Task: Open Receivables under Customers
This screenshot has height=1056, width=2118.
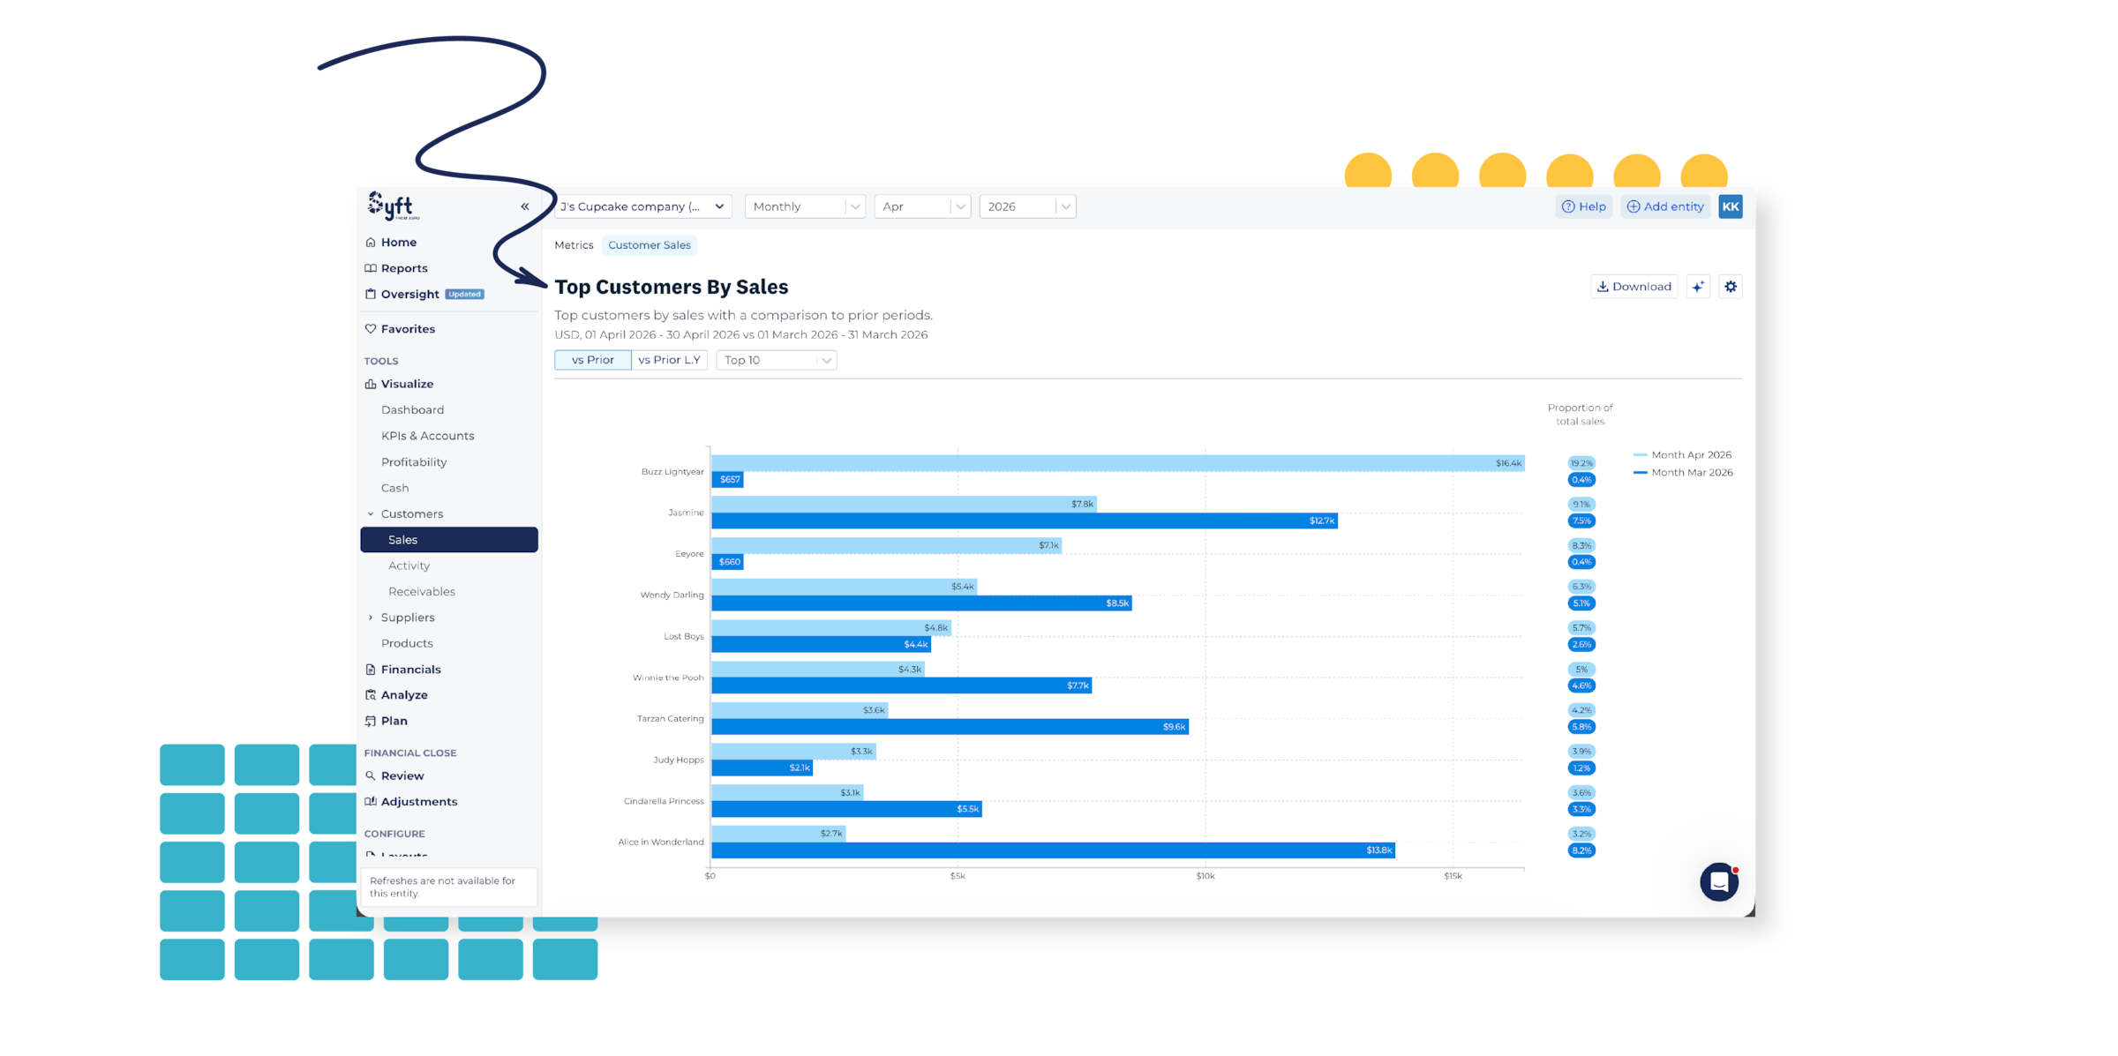Action: (422, 591)
